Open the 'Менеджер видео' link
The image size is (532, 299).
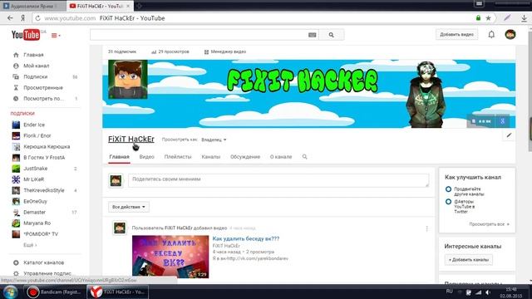225,51
